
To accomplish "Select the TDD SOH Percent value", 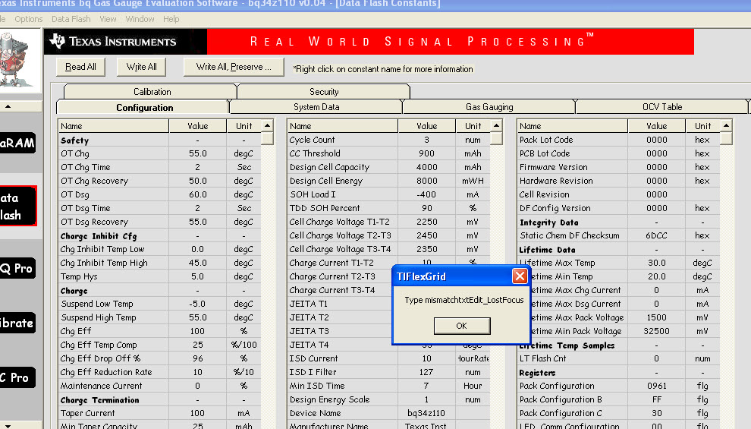I will click(x=426, y=208).
